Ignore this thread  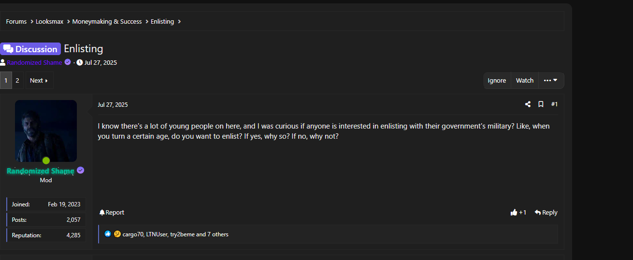[497, 81]
